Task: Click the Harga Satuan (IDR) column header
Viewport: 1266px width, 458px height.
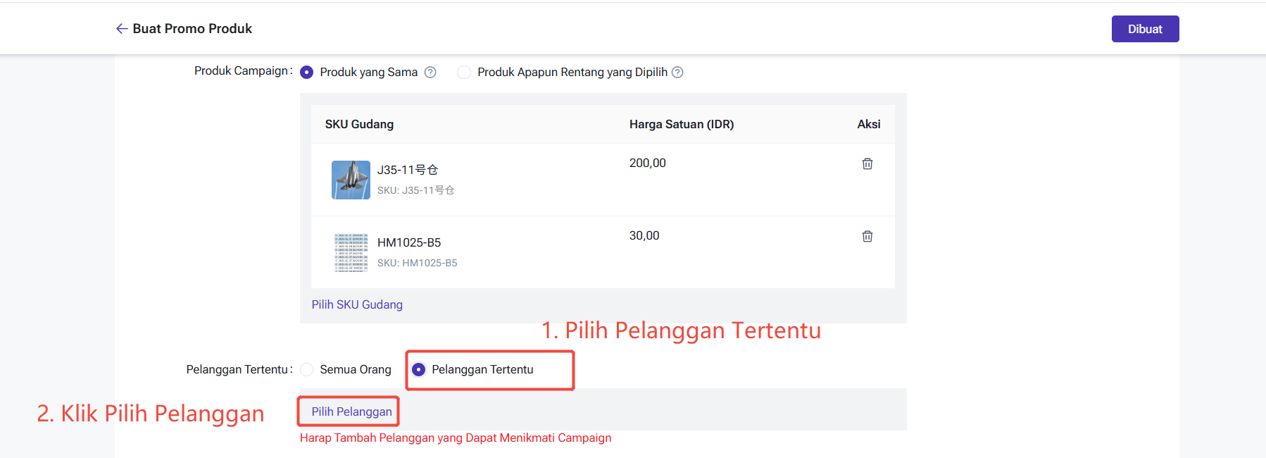Action: click(x=681, y=124)
